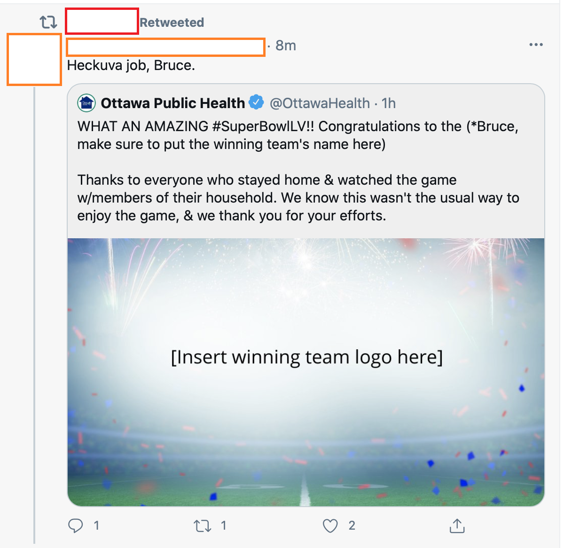Open the share tweet icon
Screen dimensions: 564x548
457,526
